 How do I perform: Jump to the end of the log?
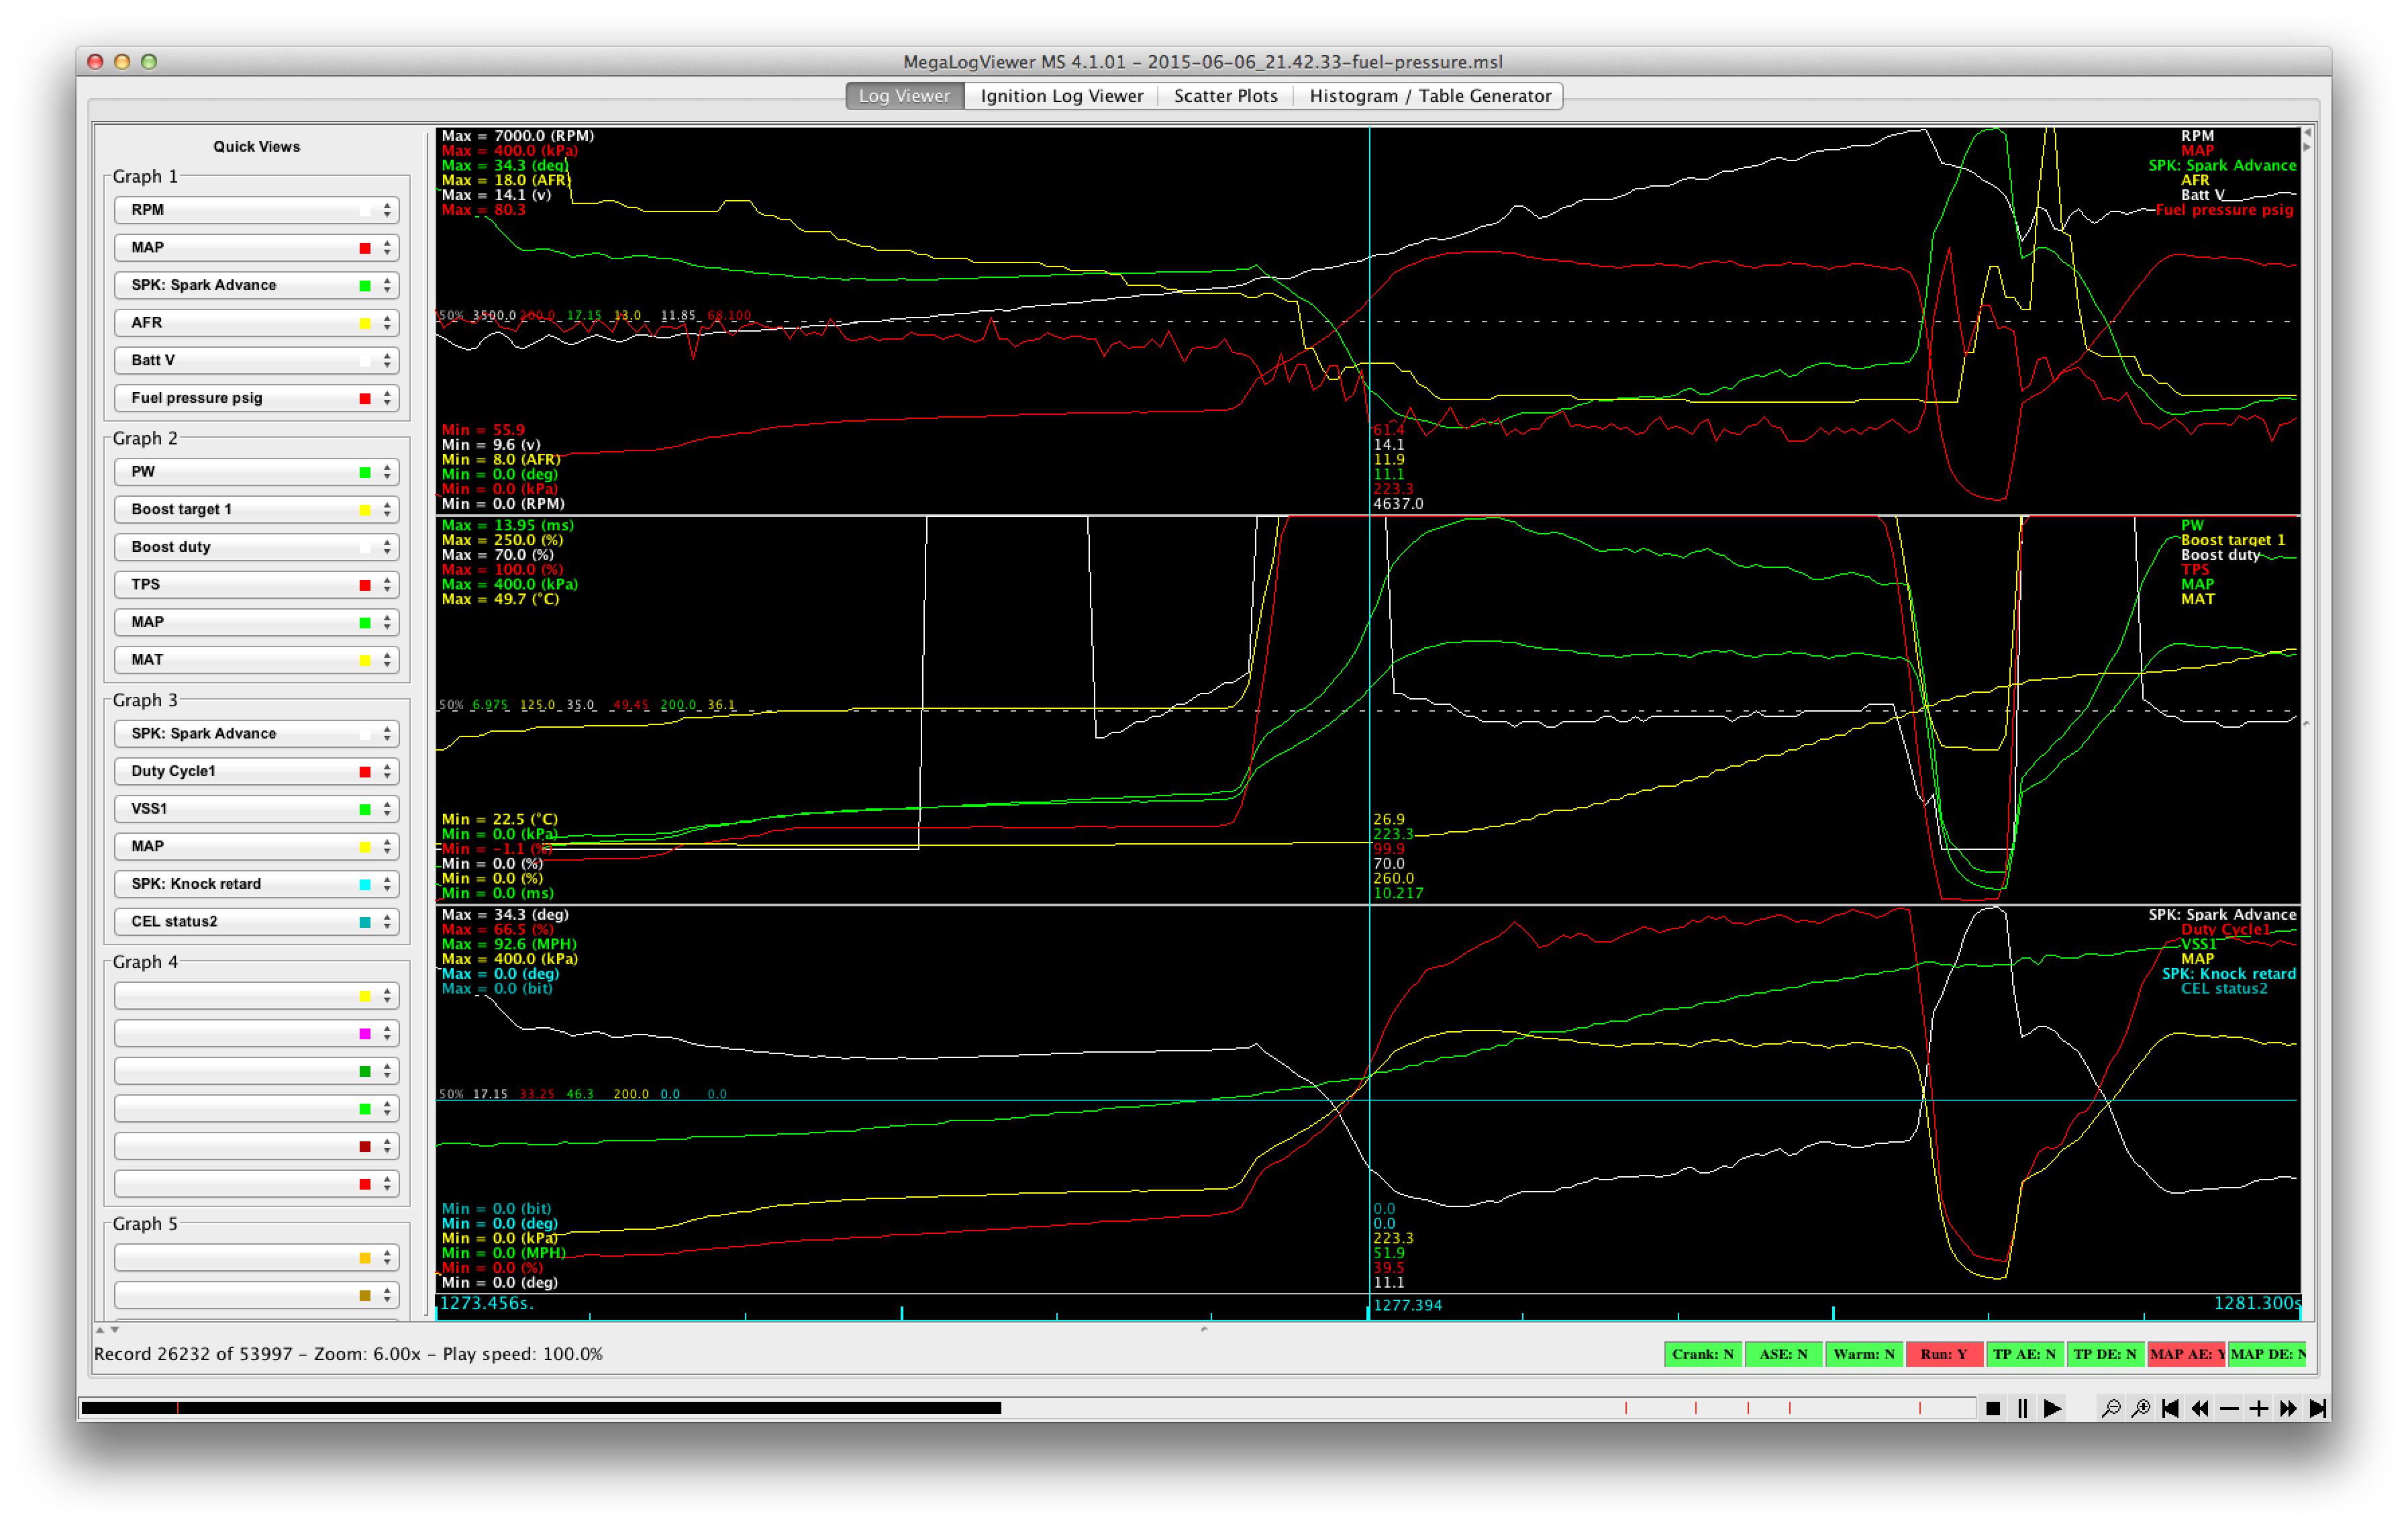point(2317,1408)
